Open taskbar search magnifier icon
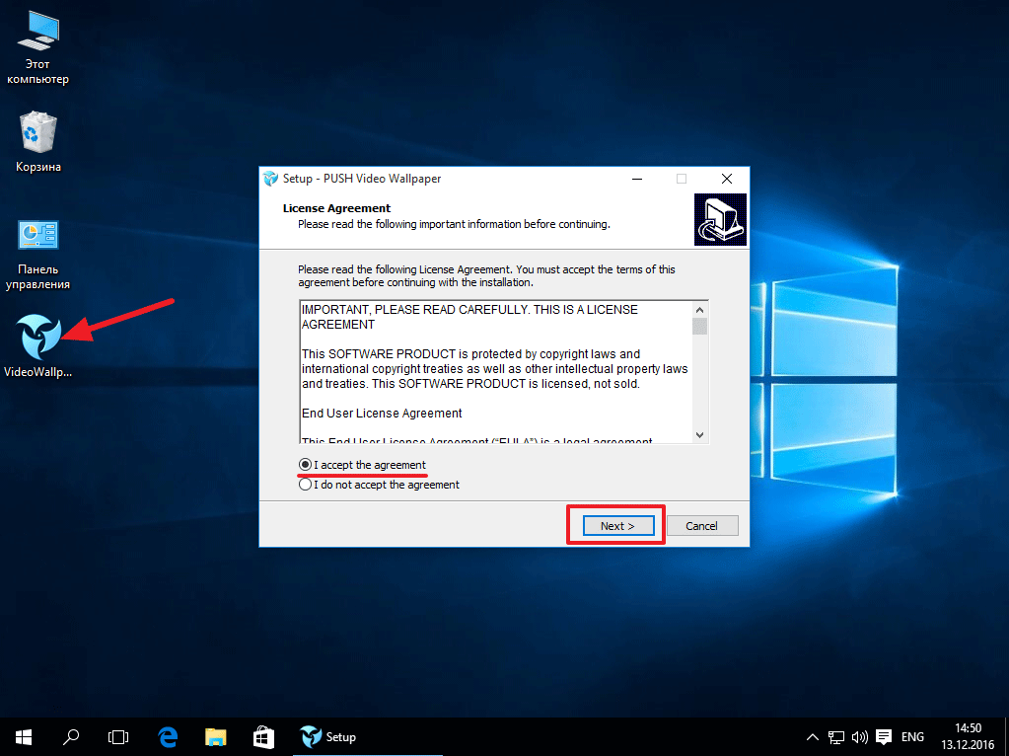Image resolution: width=1009 pixels, height=756 pixels. click(x=71, y=736)
